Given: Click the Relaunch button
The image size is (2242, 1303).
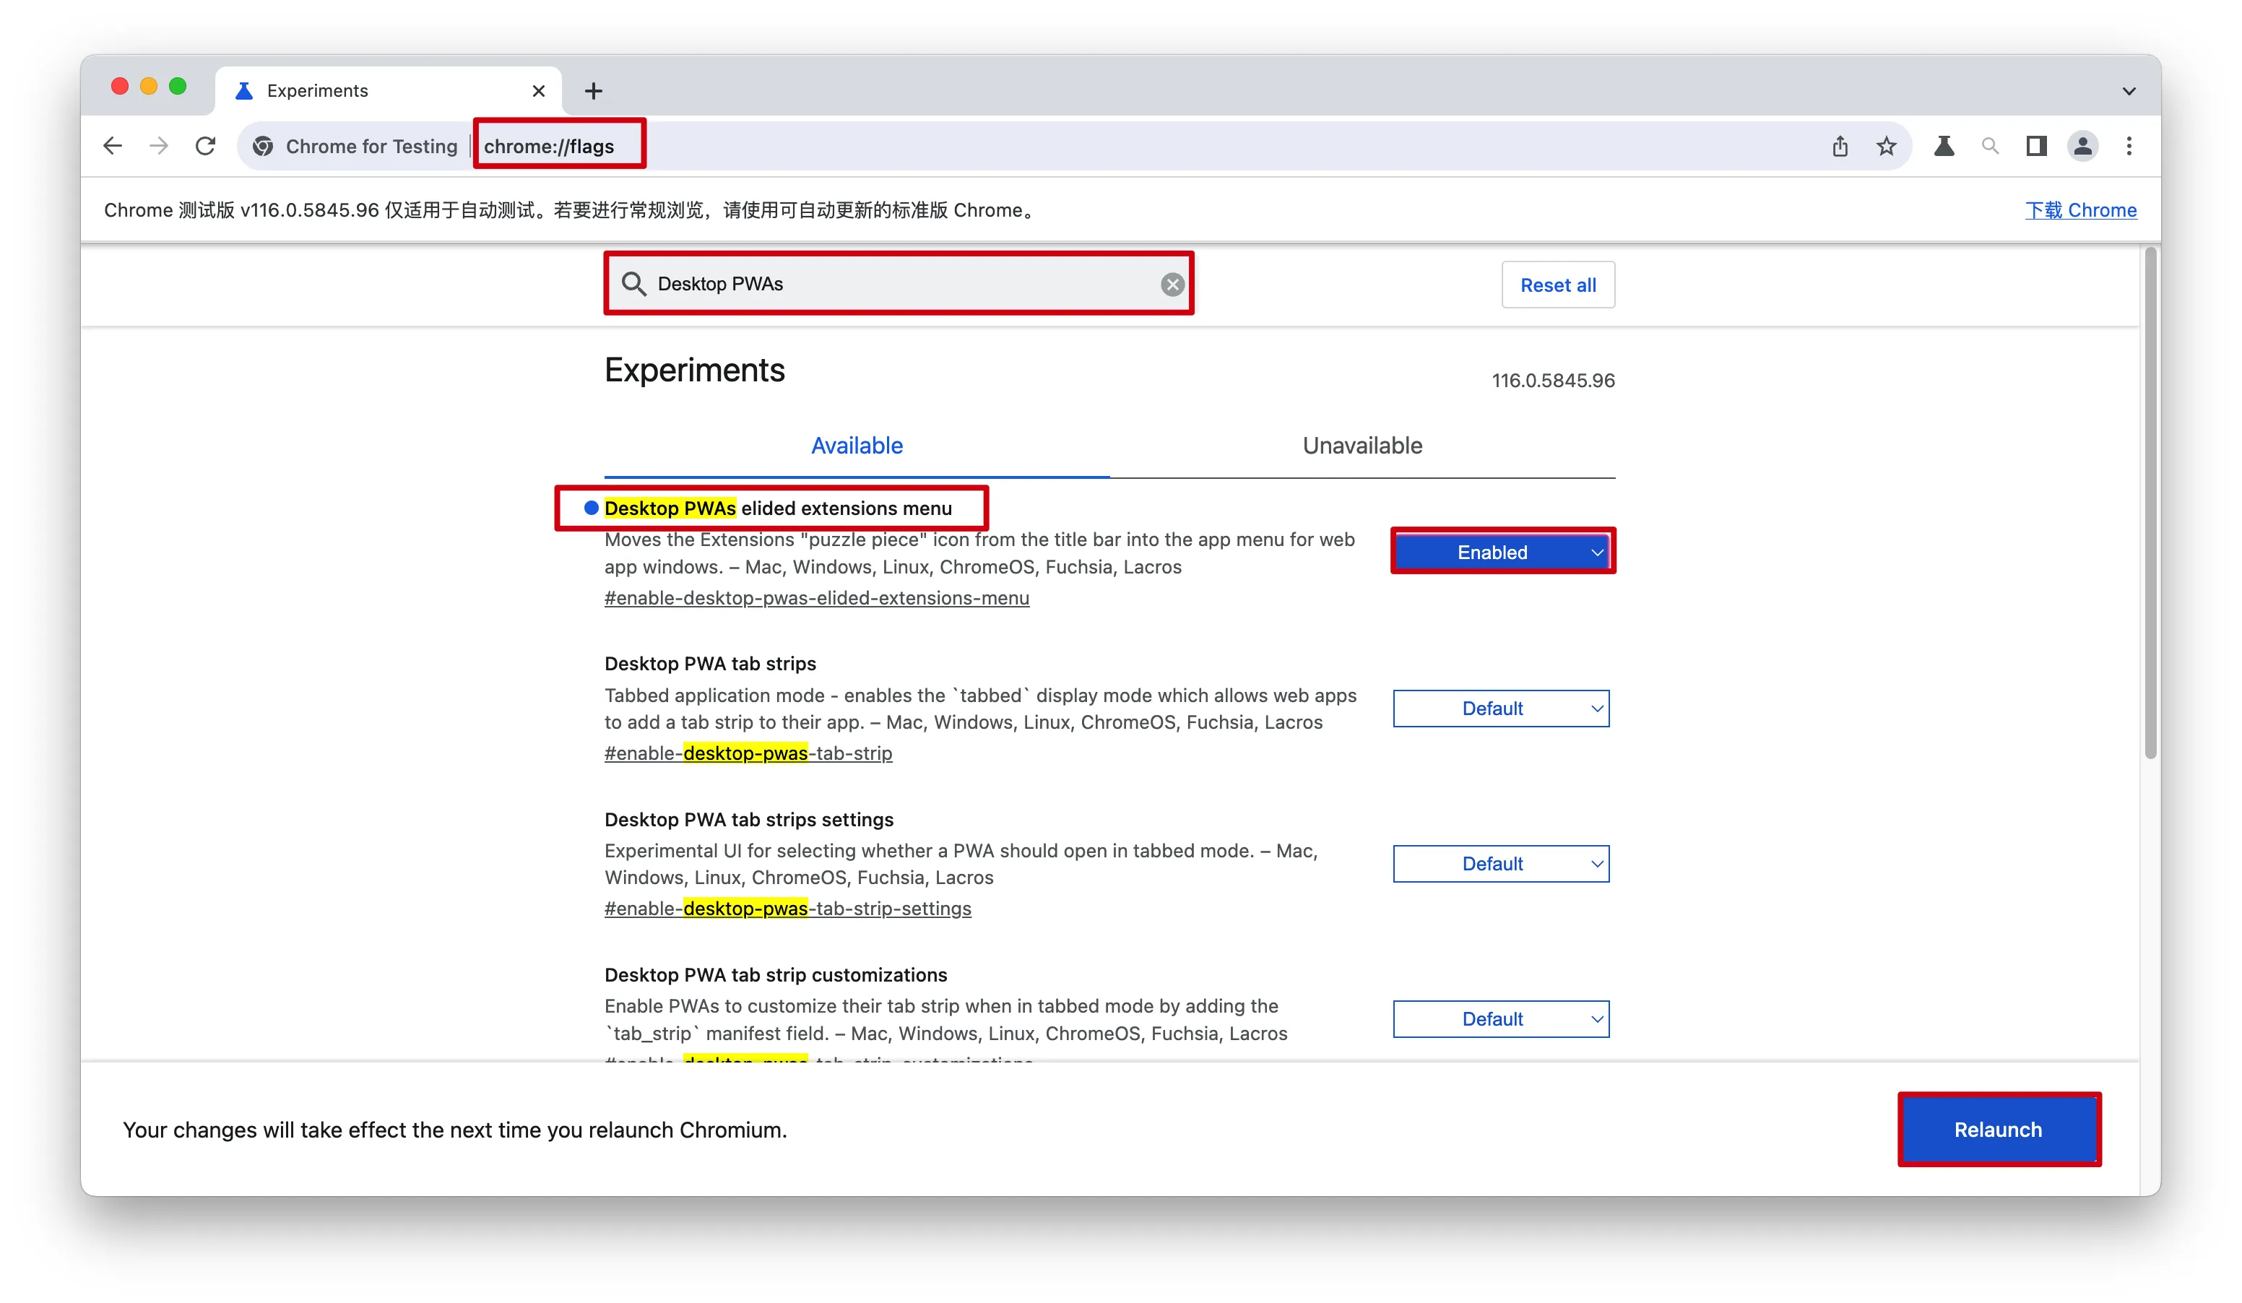Looking at the screenshot, I should [x=1999, y=1130].
